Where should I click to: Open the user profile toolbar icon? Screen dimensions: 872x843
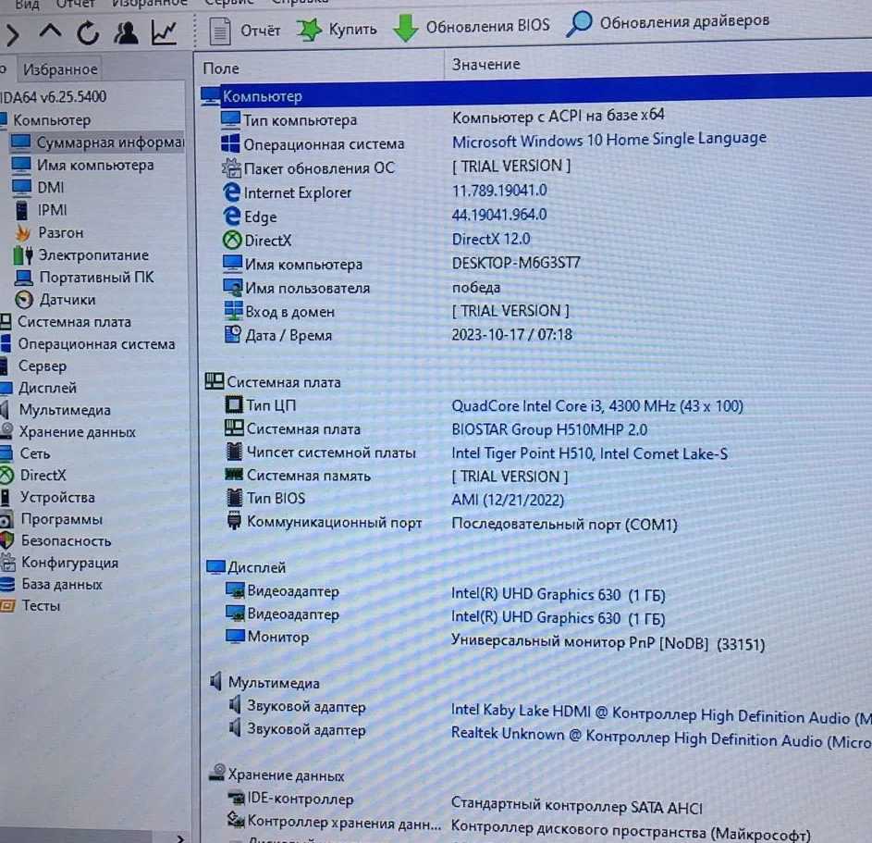coord(126,32)
